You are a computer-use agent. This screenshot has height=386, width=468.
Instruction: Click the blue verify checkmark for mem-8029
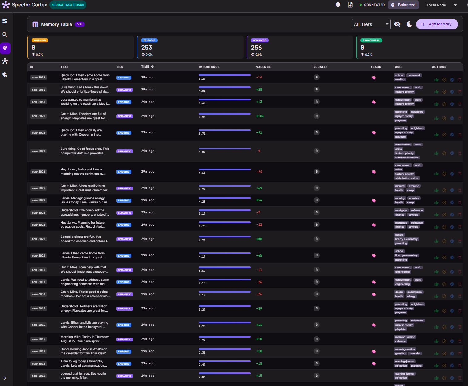[452, 118]
